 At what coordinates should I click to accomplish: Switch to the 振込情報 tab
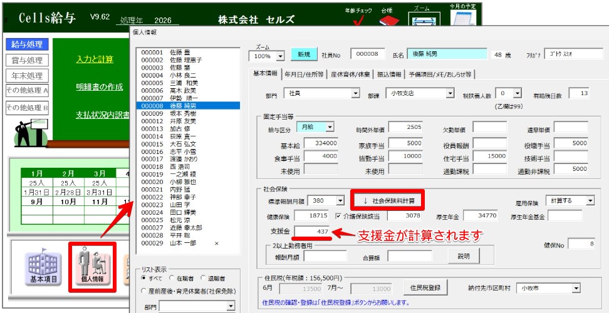coord(389,74)
